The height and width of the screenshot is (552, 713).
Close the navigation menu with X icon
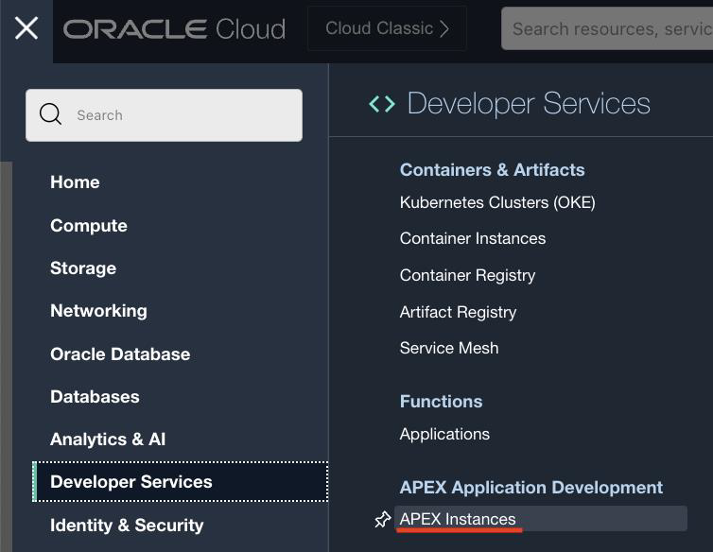(26, 28)
